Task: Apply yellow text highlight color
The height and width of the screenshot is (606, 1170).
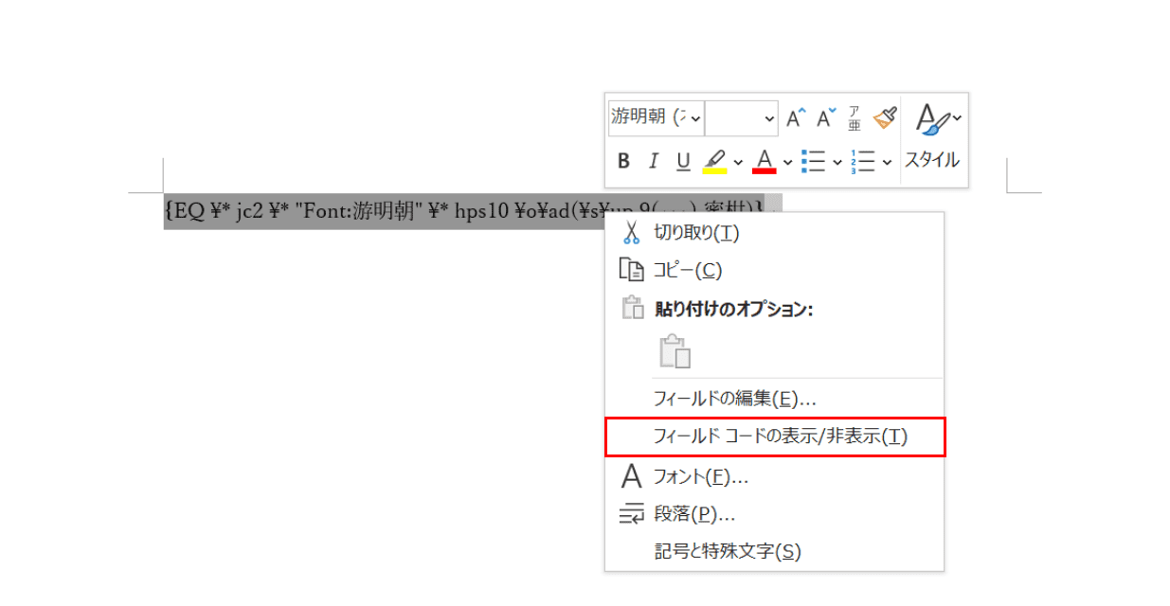Action: coord(714,162)
